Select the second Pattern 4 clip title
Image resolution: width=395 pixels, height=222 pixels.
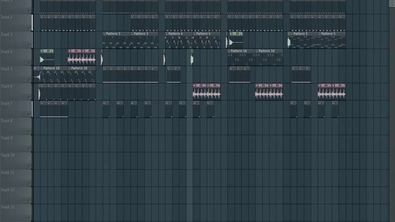[x=203, y=33]
